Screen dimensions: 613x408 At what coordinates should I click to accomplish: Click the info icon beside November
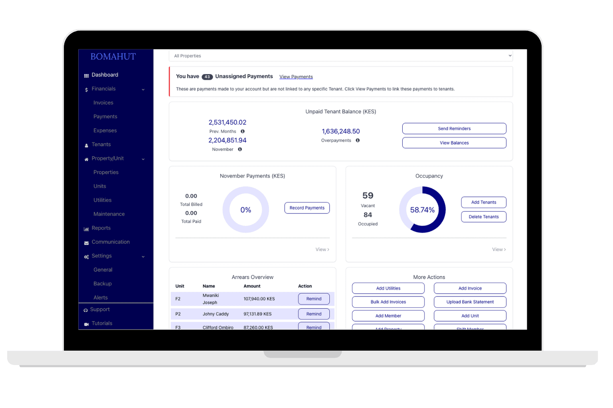(x=239, y=149)
